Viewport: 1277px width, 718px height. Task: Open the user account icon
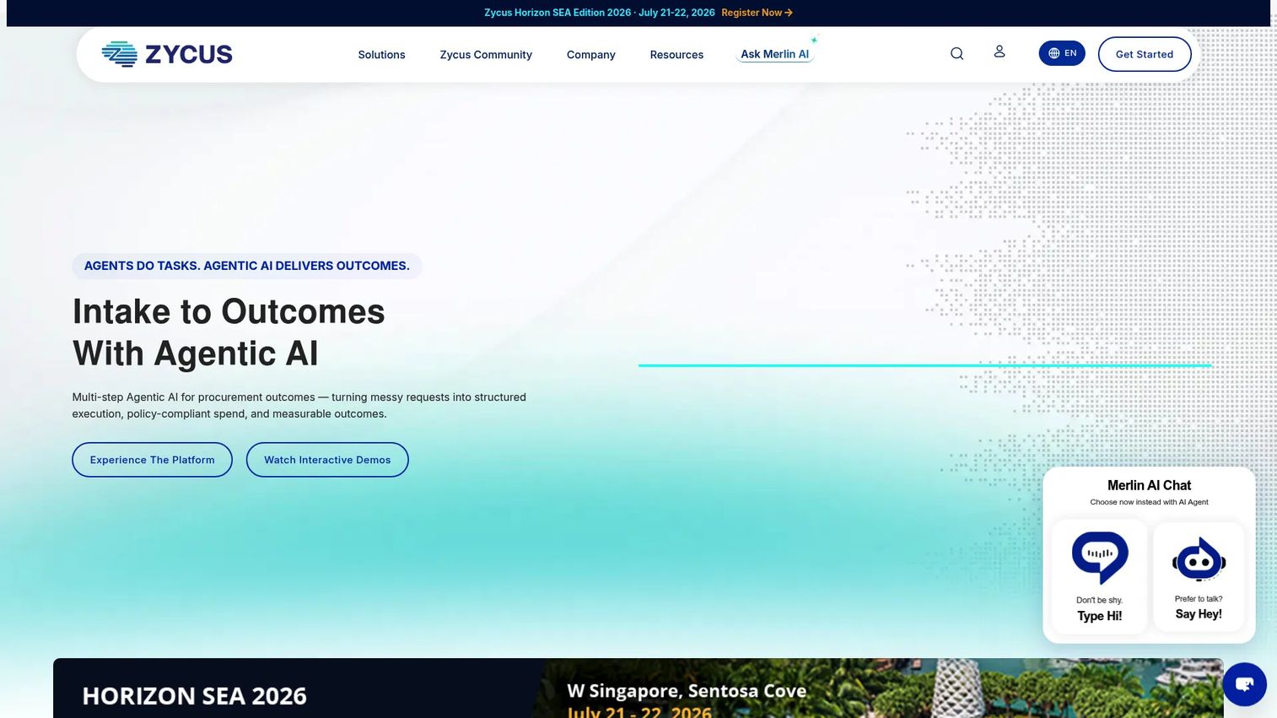pos(1000,51)
